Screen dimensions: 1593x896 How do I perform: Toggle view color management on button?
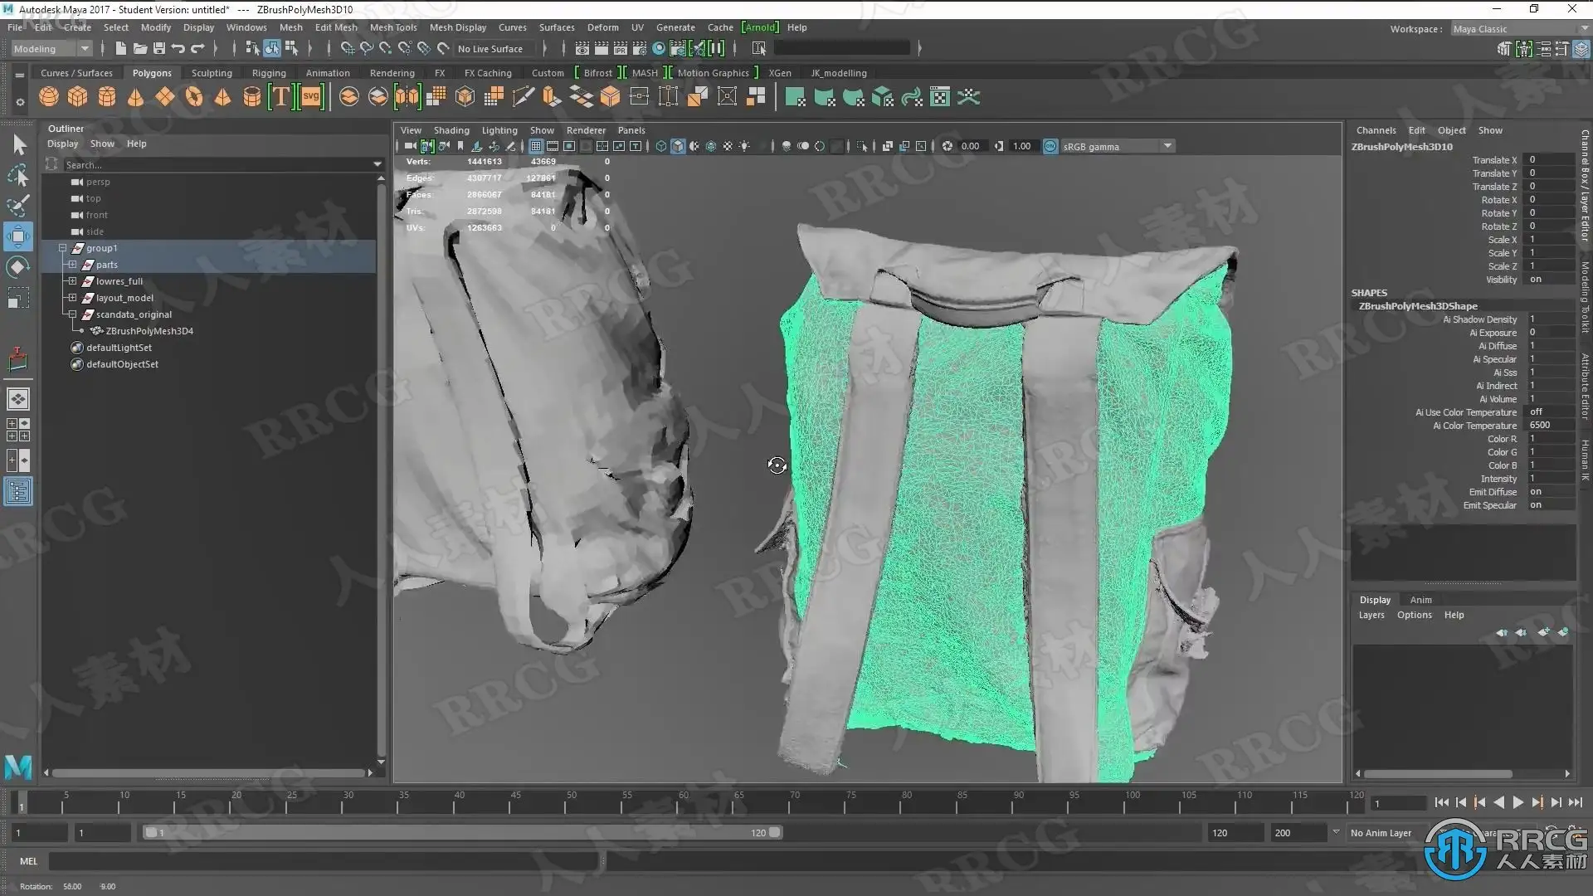pyautogui.click(x=1050, y=146)
